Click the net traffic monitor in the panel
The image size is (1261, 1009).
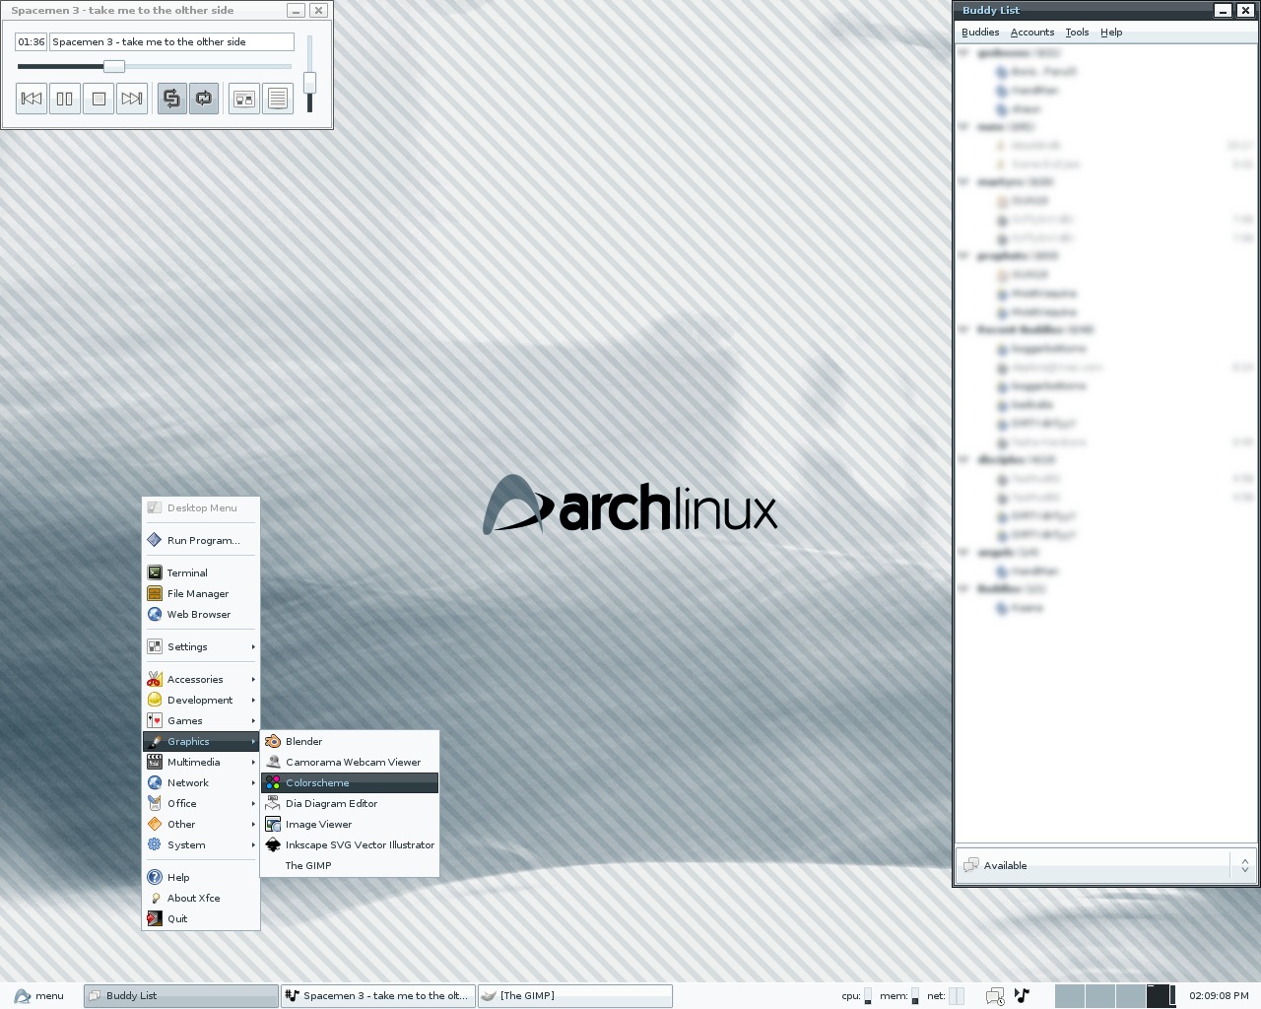point(957,995)
